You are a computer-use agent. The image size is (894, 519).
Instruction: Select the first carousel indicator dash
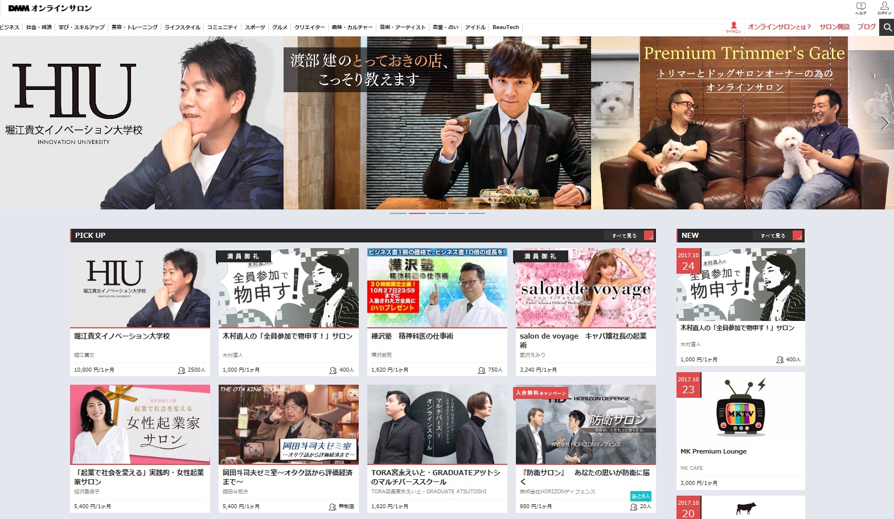pos(398,213)
